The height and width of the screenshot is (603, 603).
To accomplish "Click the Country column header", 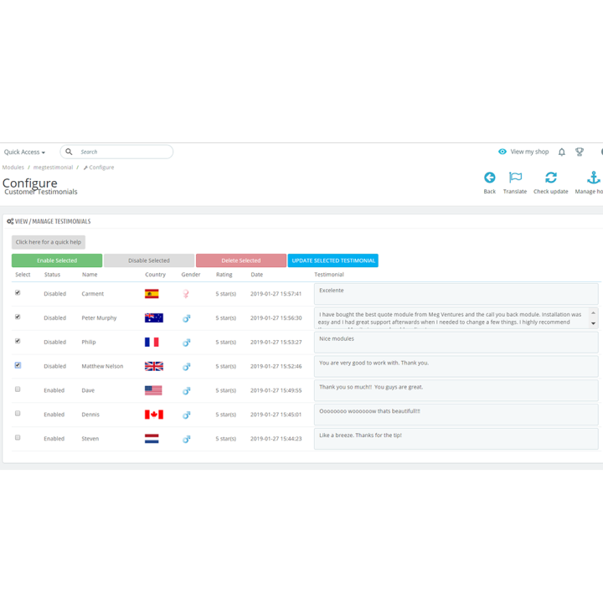I will click(156, 275).
